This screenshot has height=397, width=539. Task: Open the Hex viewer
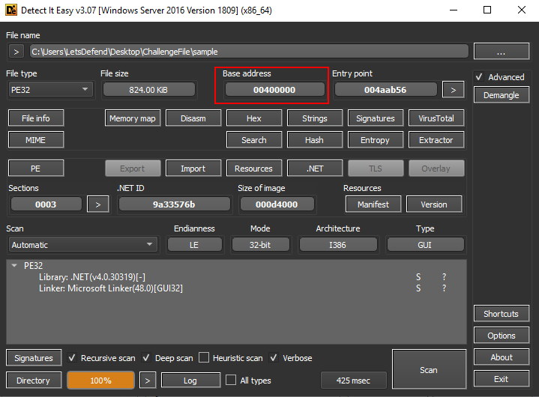click(254, 118)
